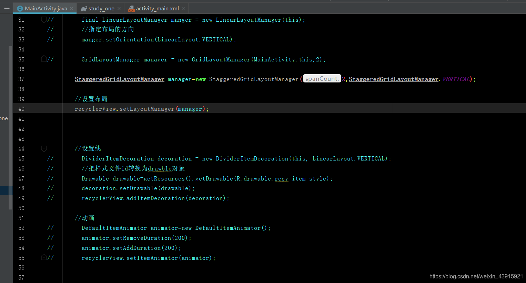
Task: Click the decoration.setDrawable(drawable) line
Action: click(138, 188)
